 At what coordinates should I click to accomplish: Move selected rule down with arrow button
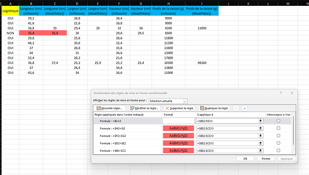pos(245,108)
